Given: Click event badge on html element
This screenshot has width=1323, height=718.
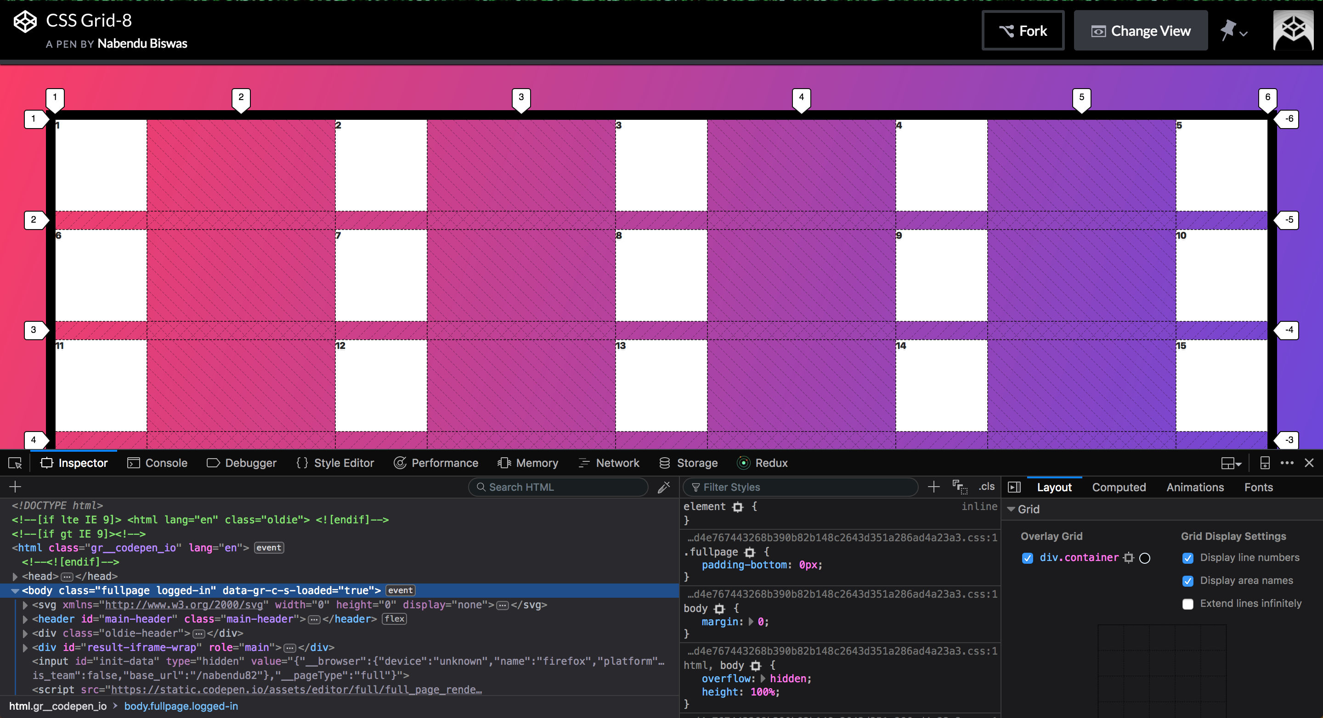Looking at the screenshot, I should (x=269, y=548).
